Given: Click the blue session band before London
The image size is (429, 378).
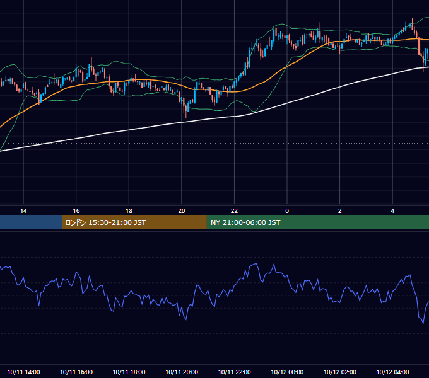Looking at the screenshot, I should [31, 222].
